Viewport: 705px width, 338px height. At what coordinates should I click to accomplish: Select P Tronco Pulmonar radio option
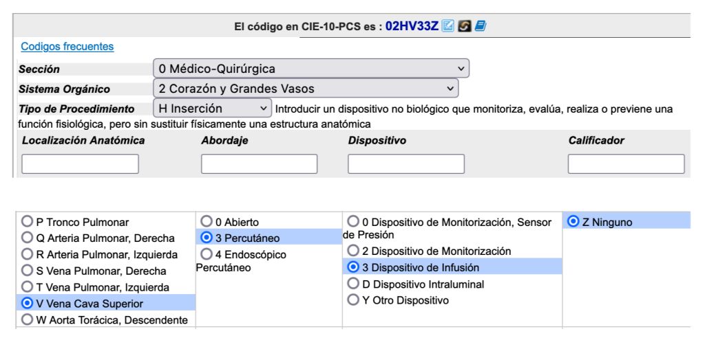[28, 222]
